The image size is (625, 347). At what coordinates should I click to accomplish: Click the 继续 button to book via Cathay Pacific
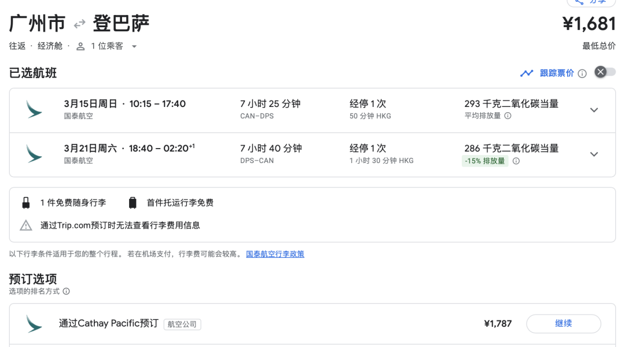coord(562,324)
